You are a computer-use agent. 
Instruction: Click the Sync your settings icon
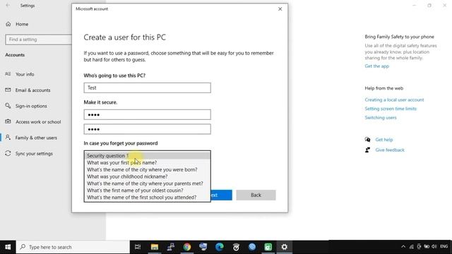click(8, 153)
